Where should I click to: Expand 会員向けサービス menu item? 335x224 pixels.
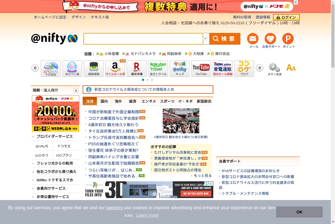55,189
